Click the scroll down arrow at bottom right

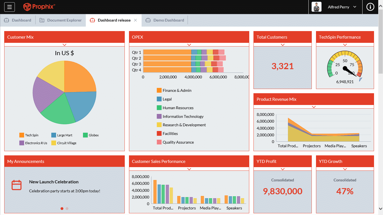click(x=380, y=209)
